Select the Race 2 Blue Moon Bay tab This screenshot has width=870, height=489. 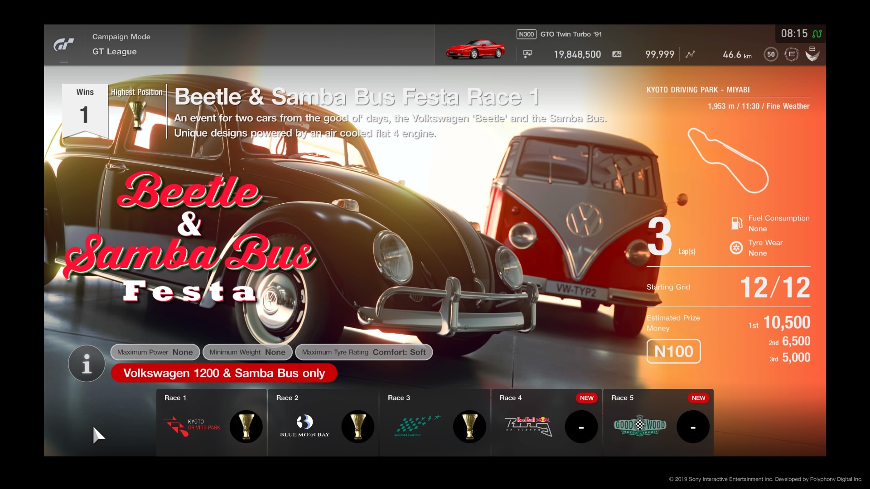click(323, 422)
